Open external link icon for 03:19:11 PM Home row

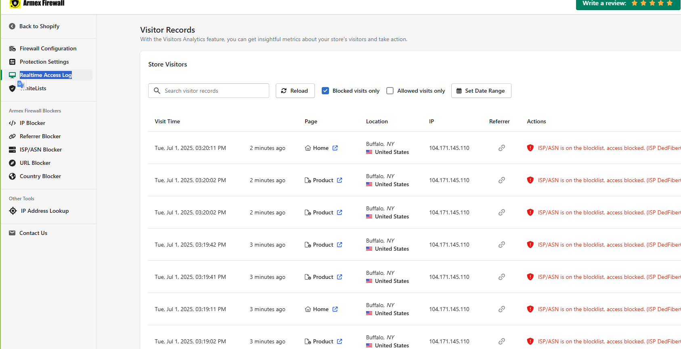coord(335,309)
